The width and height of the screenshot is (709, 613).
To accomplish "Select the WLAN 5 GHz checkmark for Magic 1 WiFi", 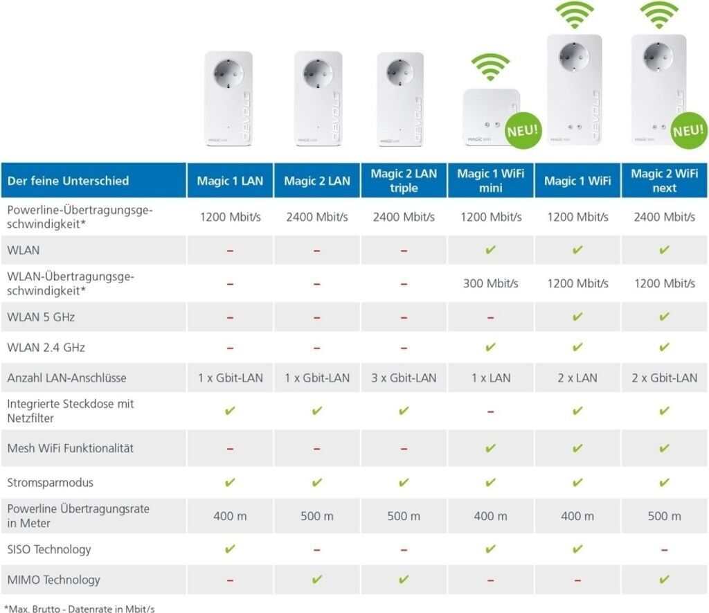I will click(x=577, y=317).
